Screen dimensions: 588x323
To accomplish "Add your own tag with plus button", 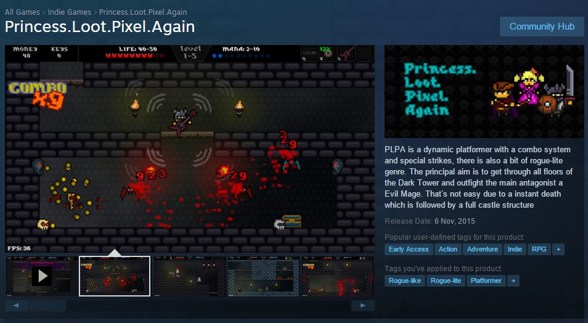I will pyautogui.click(x=513, y=280).
